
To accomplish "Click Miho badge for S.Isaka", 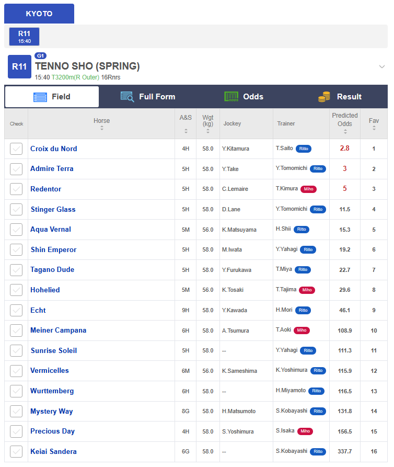I will coord(305,431).
